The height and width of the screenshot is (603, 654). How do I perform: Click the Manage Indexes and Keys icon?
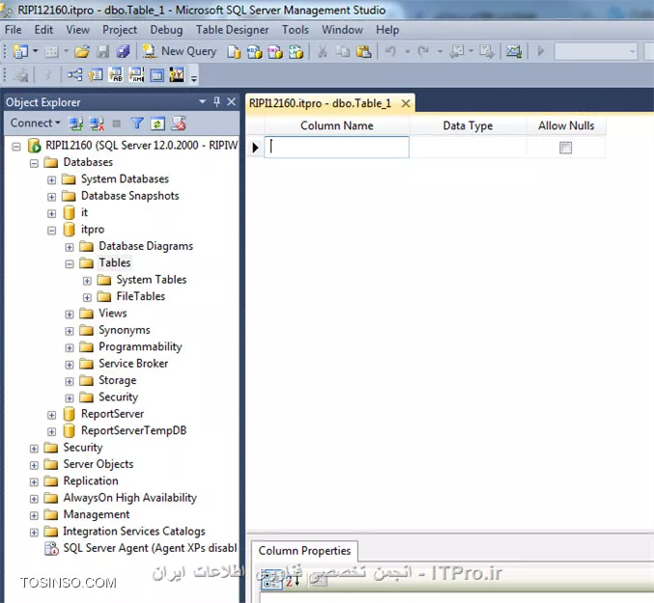(x=96, y=75)
